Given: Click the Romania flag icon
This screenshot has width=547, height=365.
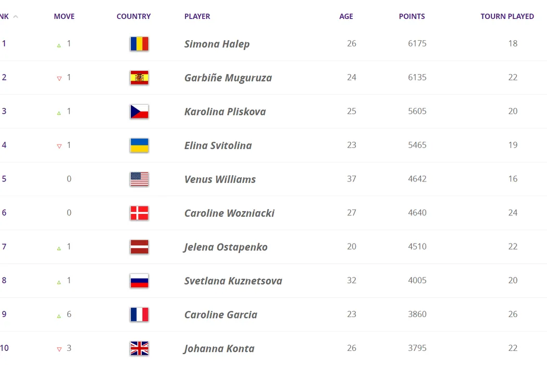Looking at the screenshot, I should (139, 44).
